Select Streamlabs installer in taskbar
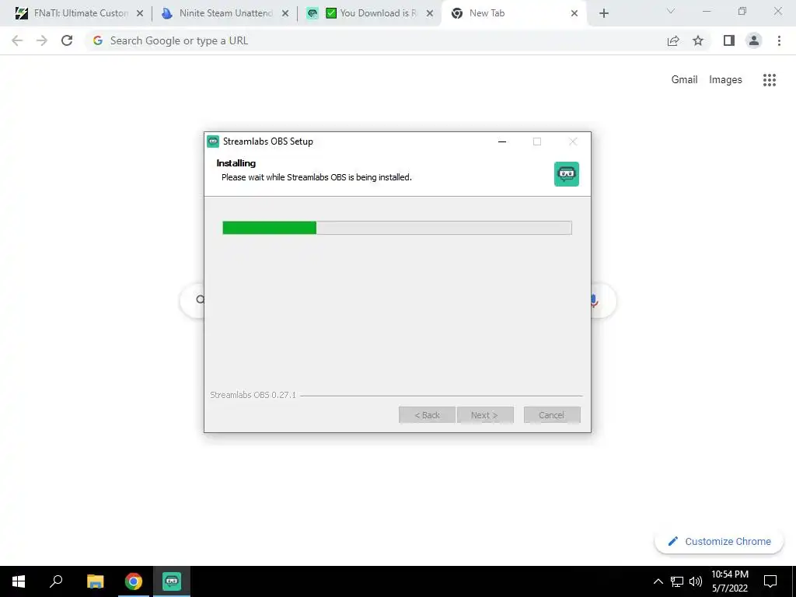The width and height of the screenshot is (796, 597). (172, 581)
